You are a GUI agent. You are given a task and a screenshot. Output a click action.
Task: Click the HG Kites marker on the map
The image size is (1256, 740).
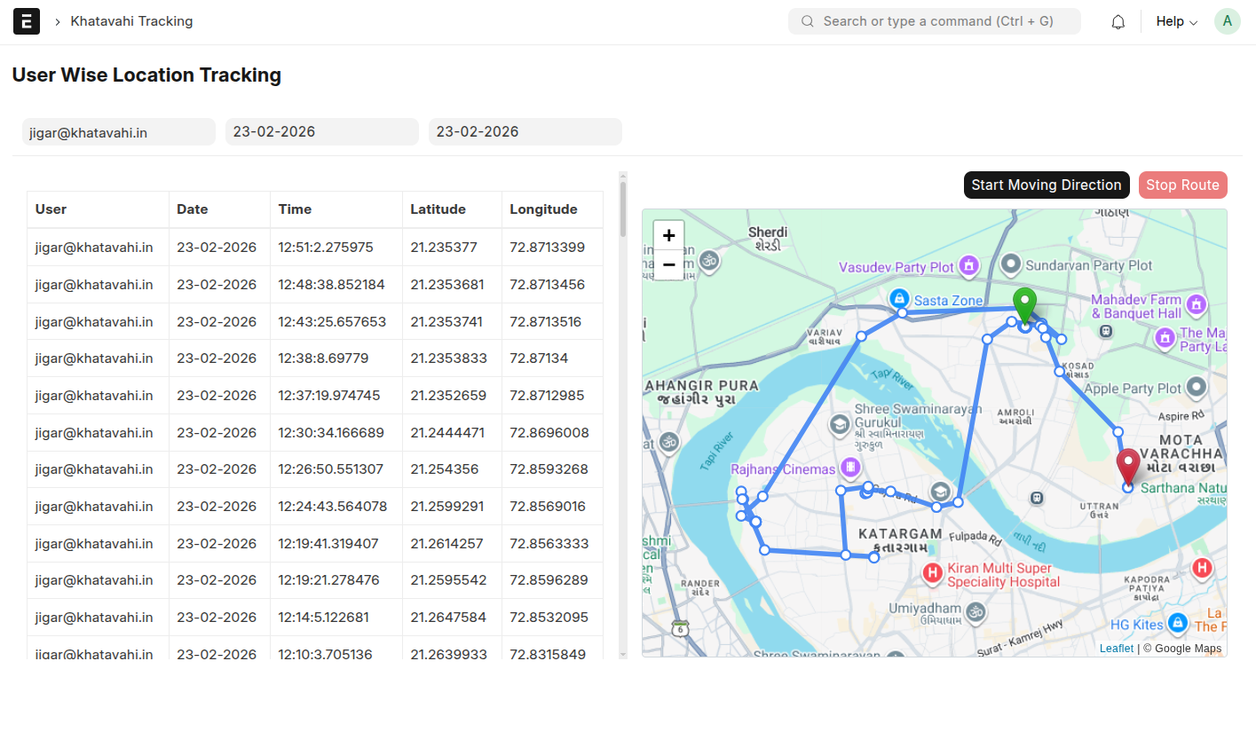pyautogui.click(x=1178, y=625)
